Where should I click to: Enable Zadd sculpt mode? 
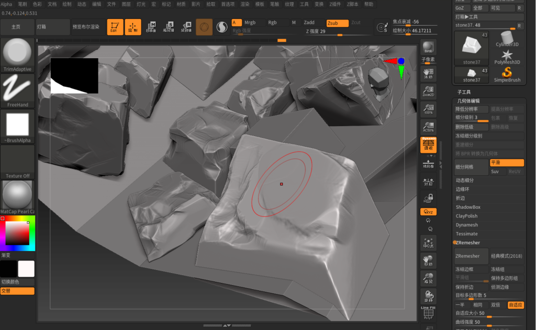coord(309,22)
